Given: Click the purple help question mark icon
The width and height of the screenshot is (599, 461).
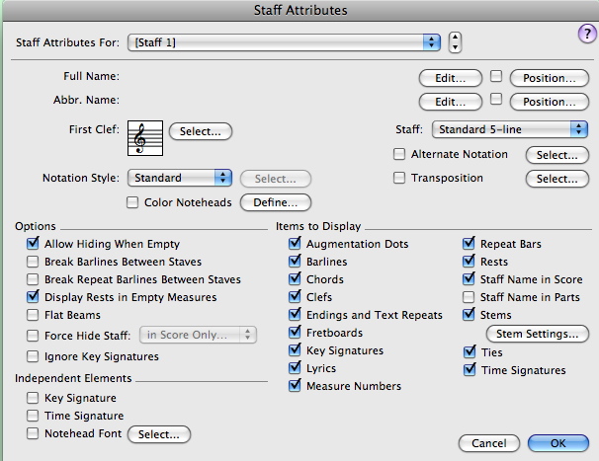Looking at the screenshot, I should tap(586, 34).
